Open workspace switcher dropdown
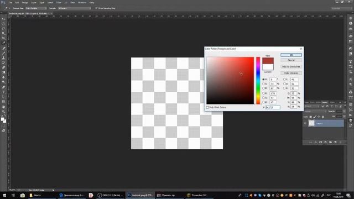Image resolution: width=354 pixels, height=199 pixels. (341, 8)
